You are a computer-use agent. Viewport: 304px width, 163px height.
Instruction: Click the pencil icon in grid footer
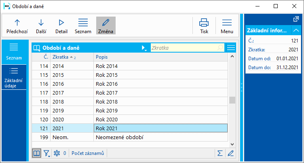click(x=231, y=153)
